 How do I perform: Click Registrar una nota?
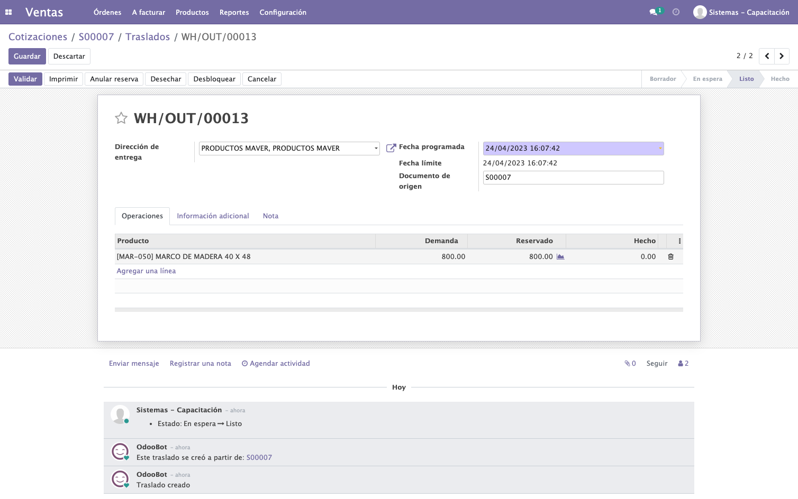tap(201, 364)
